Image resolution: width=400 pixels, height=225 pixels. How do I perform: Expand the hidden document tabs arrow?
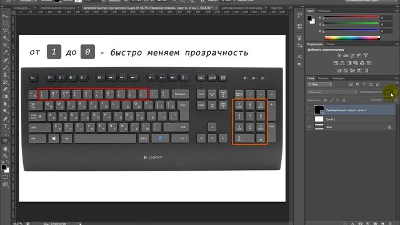pyautogui.click(x=290, y=8)
